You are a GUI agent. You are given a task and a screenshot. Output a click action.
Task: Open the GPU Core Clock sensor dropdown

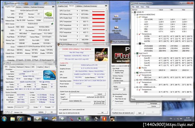(x=77, y=11)
